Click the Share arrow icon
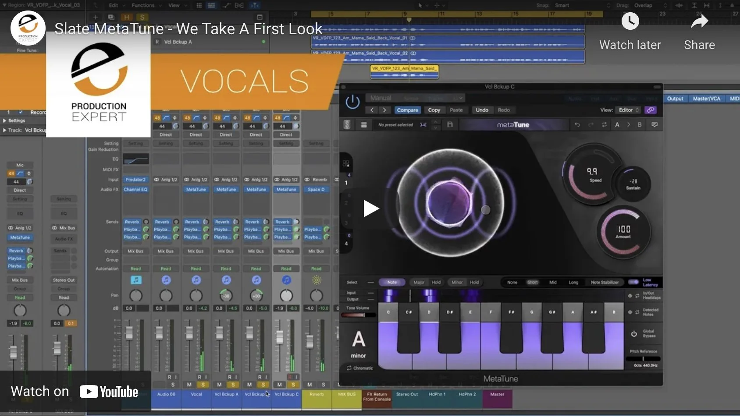 pos(699,21)
